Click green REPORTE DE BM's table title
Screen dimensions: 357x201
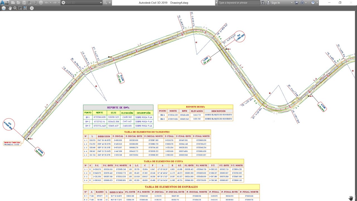point(118,107)
